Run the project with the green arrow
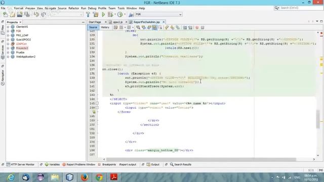Viewport: 324px width, 182px height. [x=103, y=14]
